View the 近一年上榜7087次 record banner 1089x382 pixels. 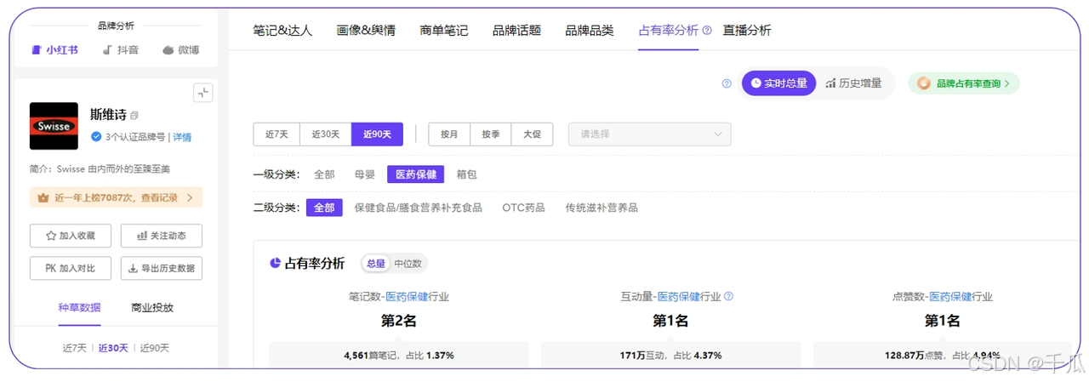[116, 197]
